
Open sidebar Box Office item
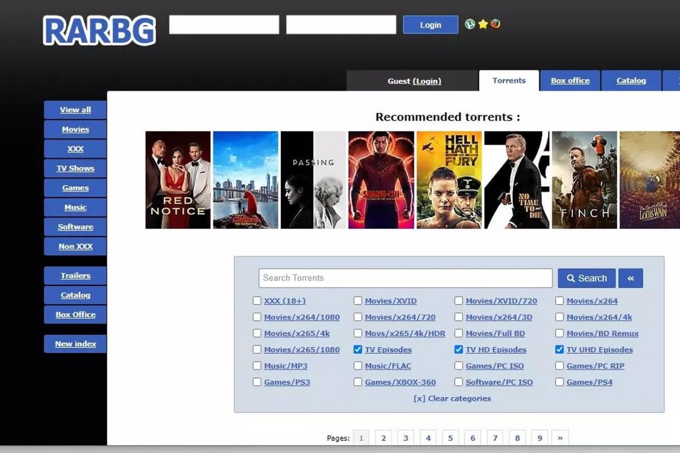pos(76,315)
